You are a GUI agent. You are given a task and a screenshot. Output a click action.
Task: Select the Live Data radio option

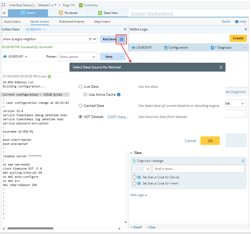pyautogui.click(x=80, y=87)
